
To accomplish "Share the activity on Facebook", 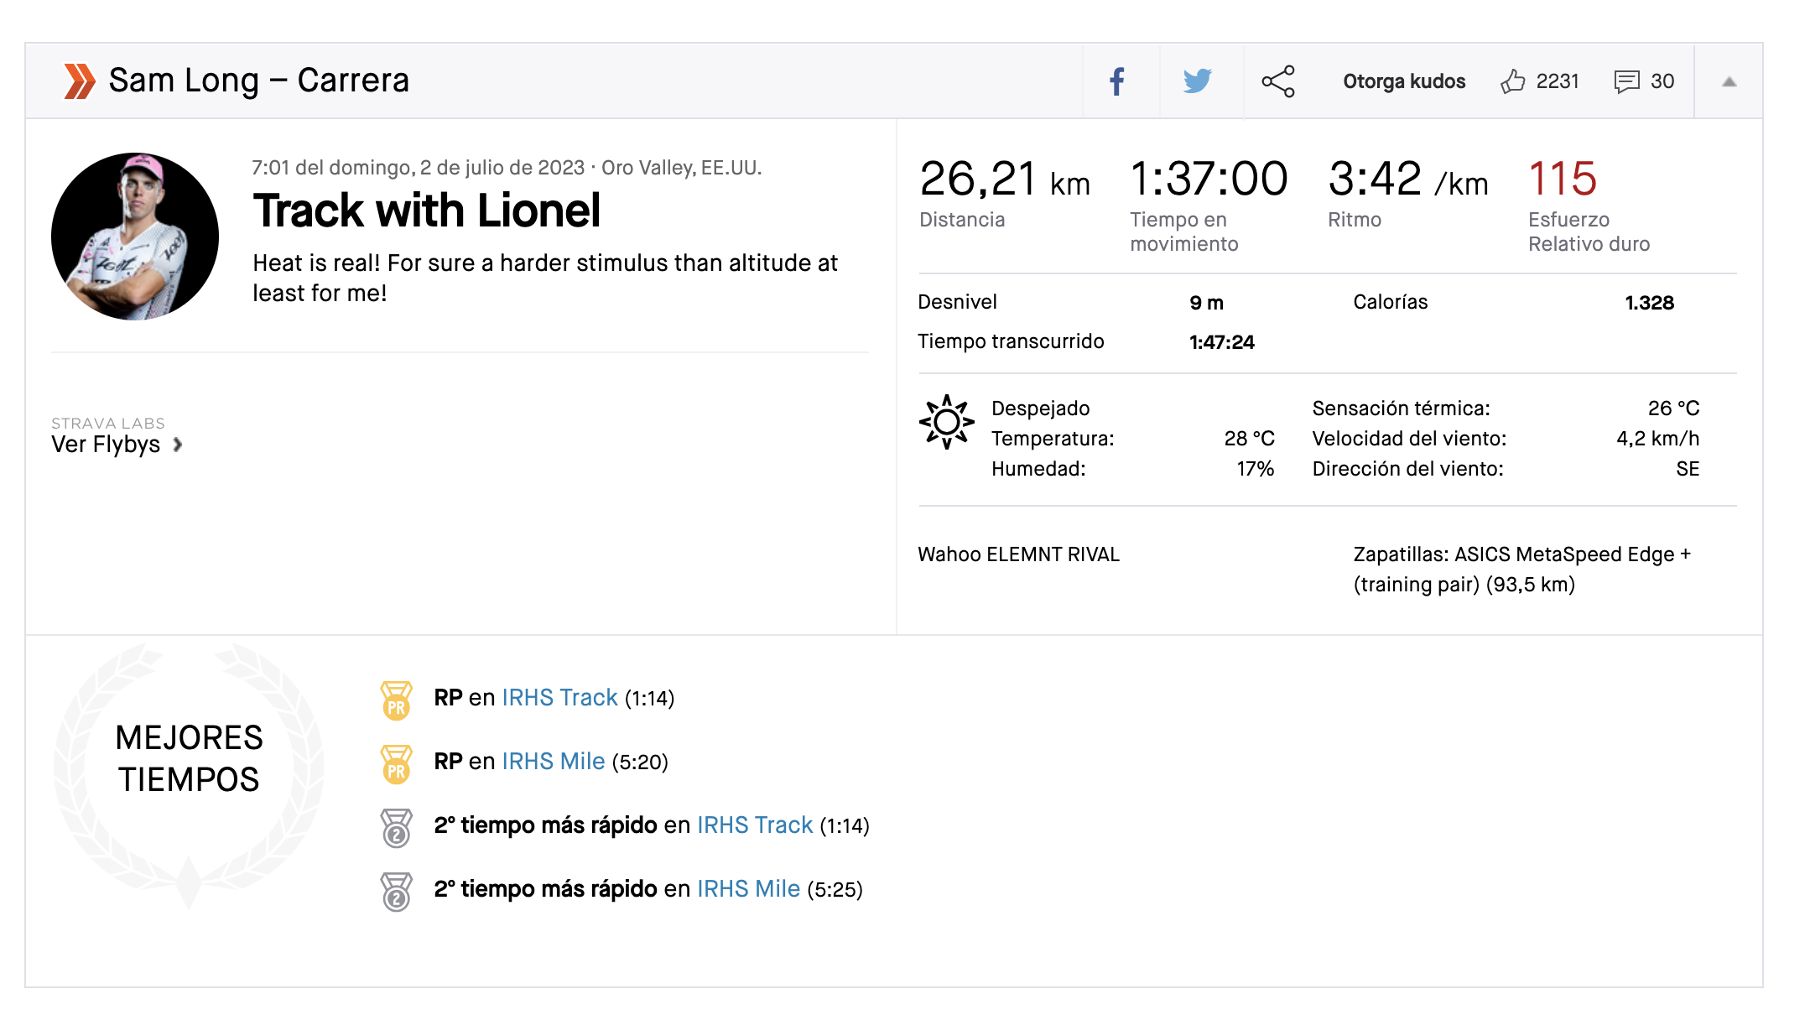I will coord(1117,81).
